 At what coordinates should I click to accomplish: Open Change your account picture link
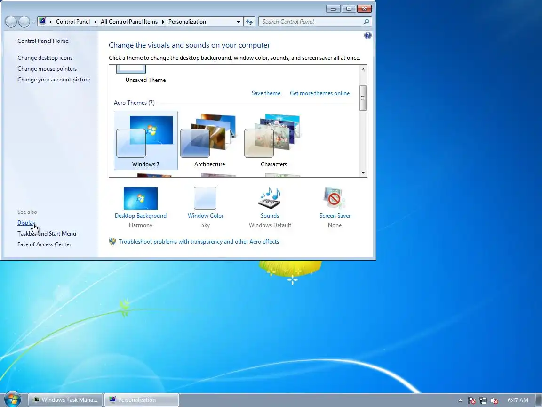click(x=54, y=79)
